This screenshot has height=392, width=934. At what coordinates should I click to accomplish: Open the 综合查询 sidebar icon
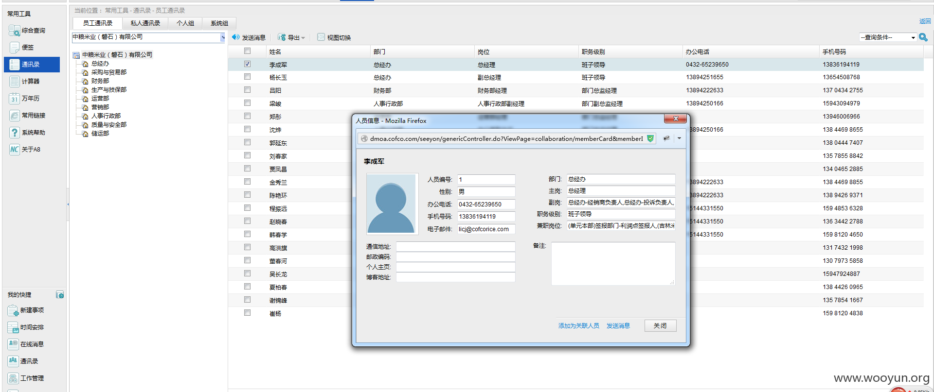pyautogui.click(x=15, y=31)
